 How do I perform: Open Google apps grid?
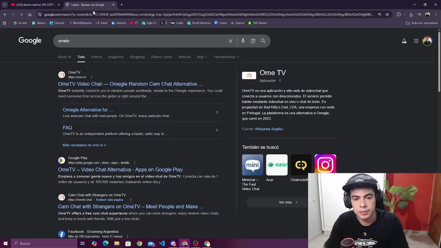coord(416,41)
